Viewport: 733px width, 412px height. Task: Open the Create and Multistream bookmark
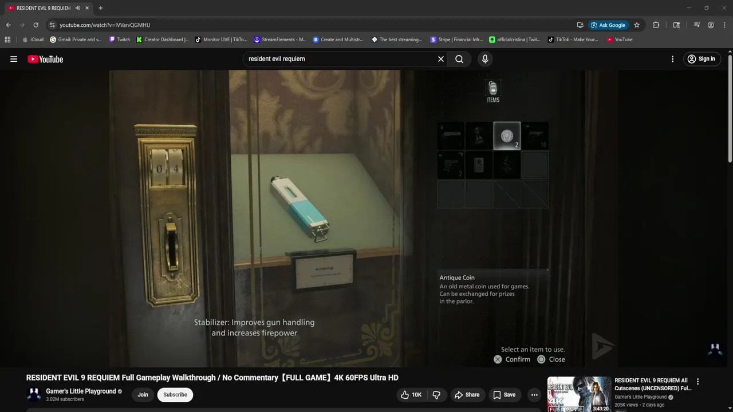(x=338, y=39)
